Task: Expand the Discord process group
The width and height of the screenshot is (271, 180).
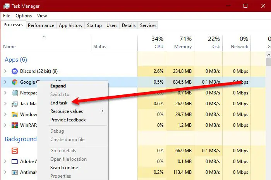Action: [x=5, y=71]
